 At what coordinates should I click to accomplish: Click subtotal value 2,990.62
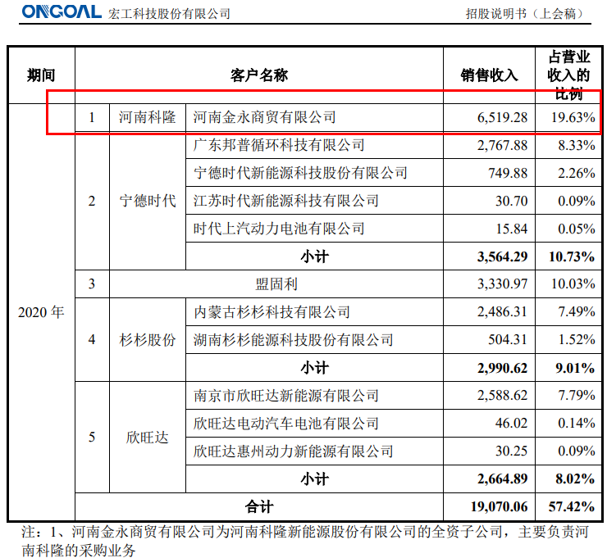[502, 368]
